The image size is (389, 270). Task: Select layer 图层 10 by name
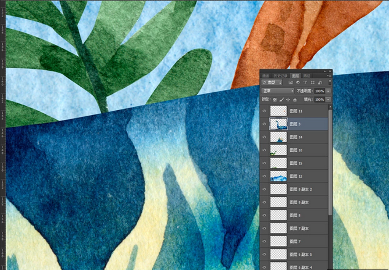295,150
